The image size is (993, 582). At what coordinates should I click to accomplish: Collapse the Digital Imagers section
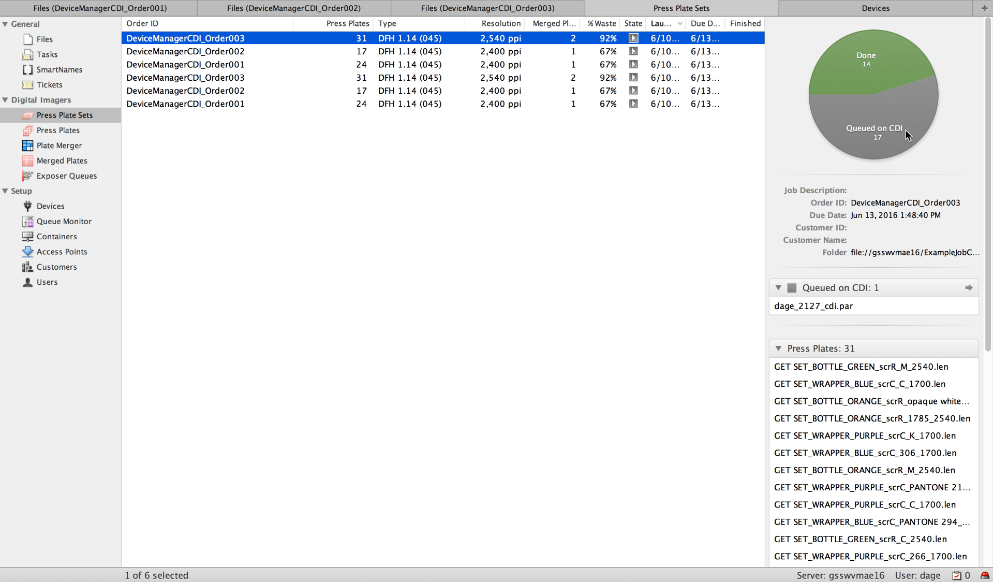[x=5, y=100]
